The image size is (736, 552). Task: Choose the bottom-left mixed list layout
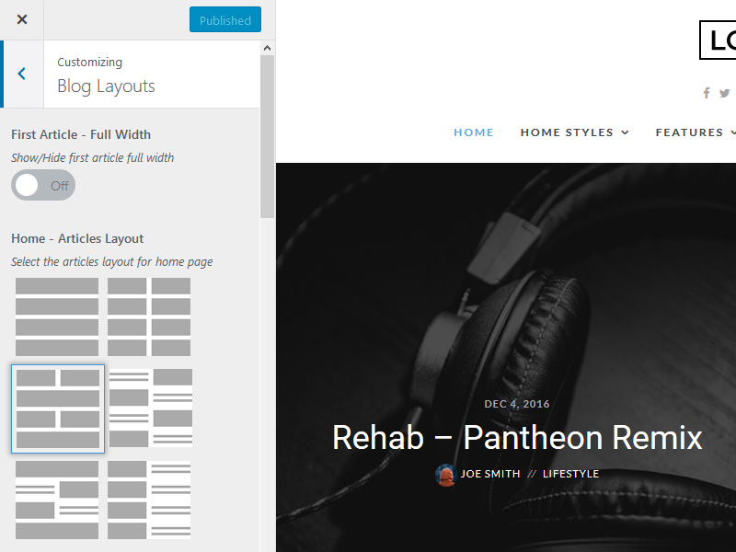coord(57,500)
